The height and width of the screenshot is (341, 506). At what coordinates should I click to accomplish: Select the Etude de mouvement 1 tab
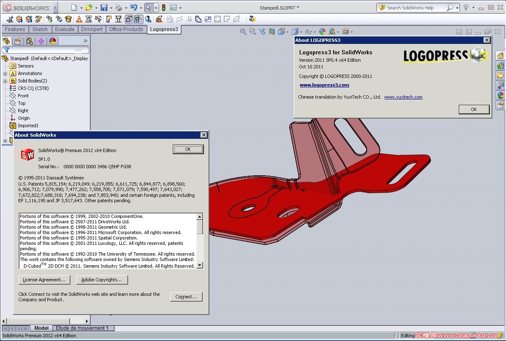[x=82, y=328]
